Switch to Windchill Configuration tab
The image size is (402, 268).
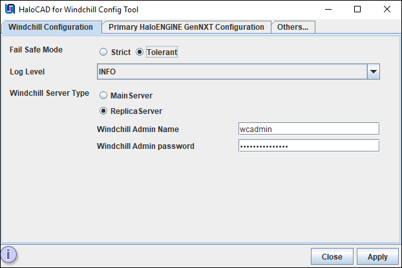point(51,27)
